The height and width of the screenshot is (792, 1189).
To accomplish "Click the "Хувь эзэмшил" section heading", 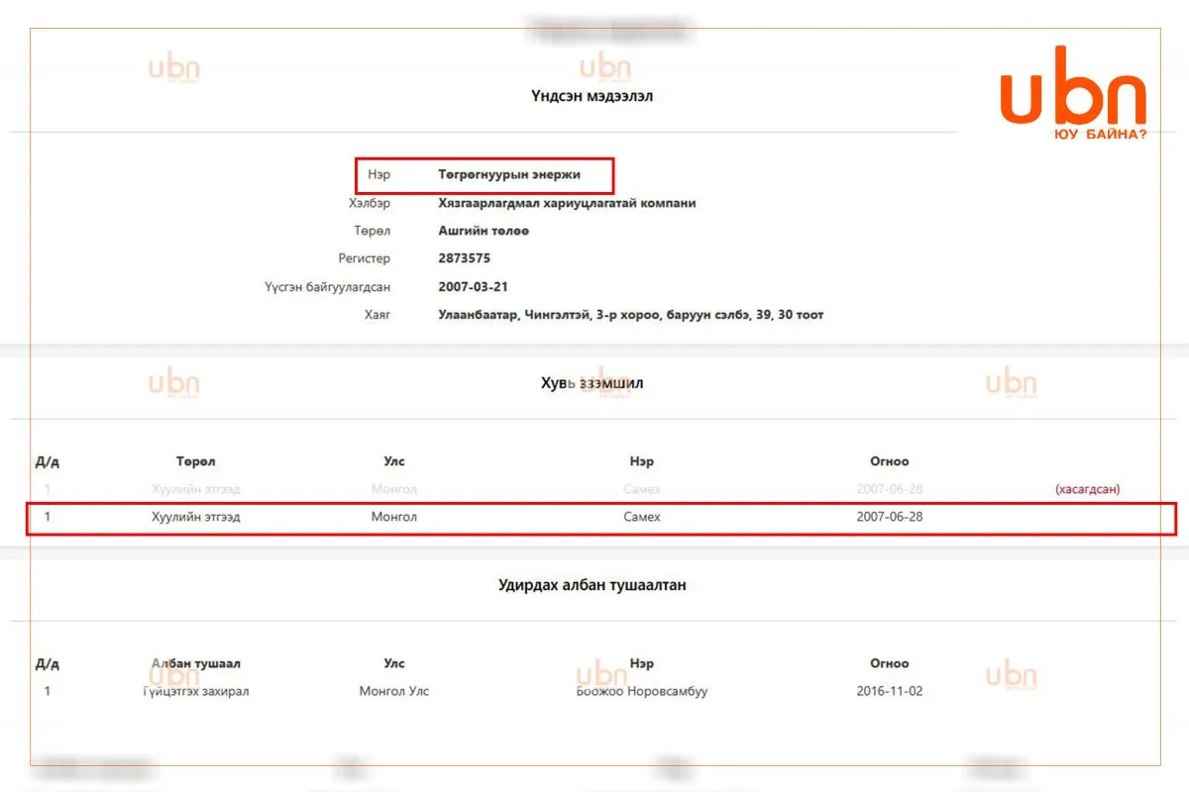I will click(x=592, y=382).
